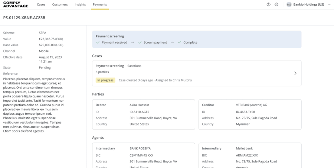Click creditor country Myanmar
The image size is (334, 168).
[243, 124]
